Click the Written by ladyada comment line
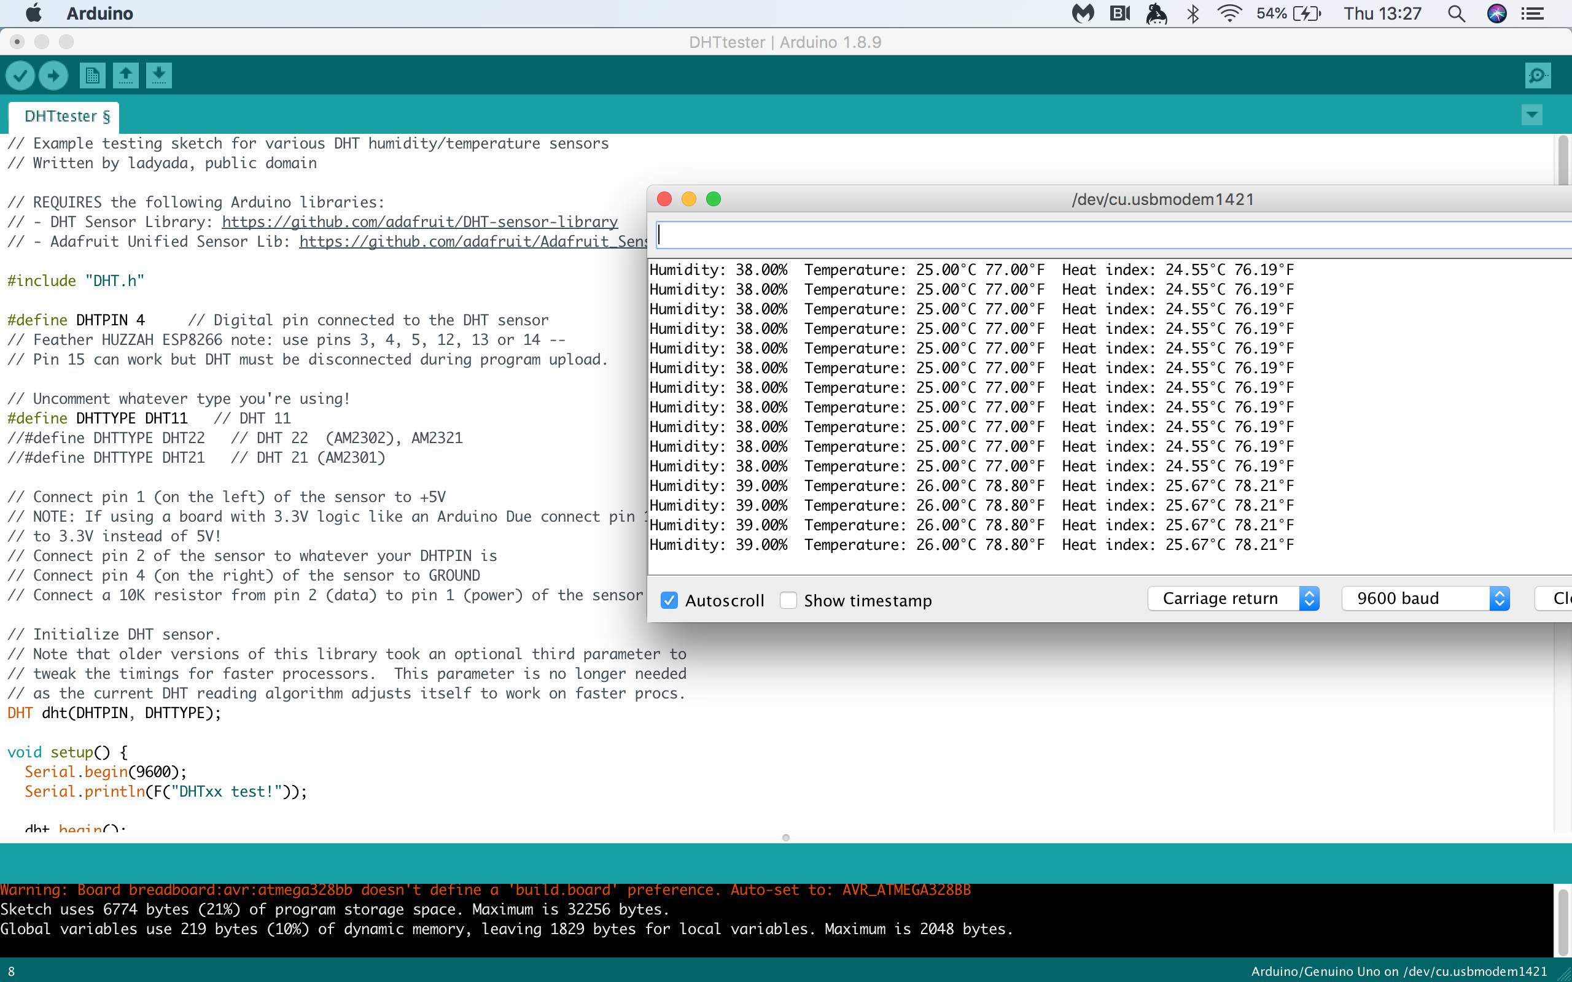This screenshot has width=1572, height=982. click(162, 163)
